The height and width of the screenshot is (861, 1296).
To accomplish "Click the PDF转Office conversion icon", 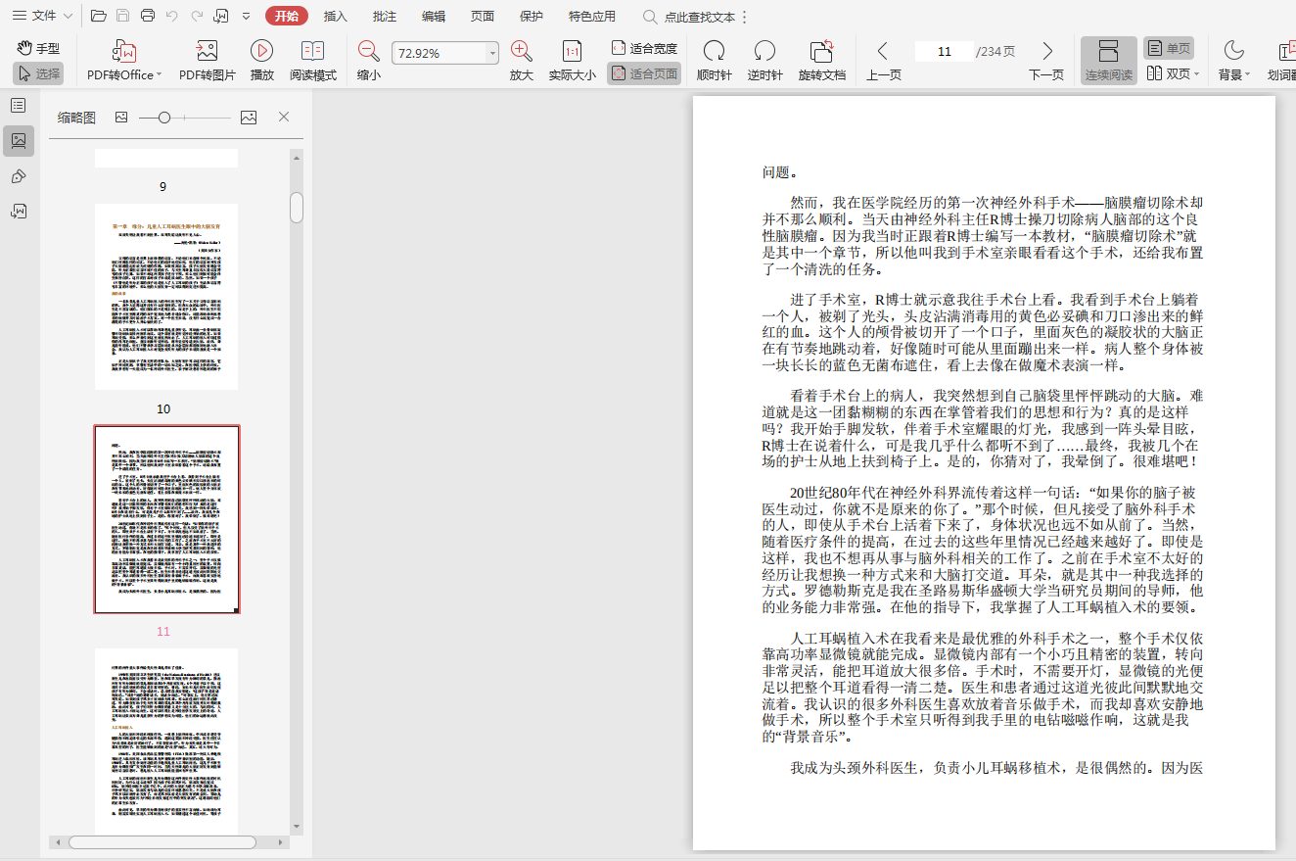I will pyautogui.click(x=124, y=52).
